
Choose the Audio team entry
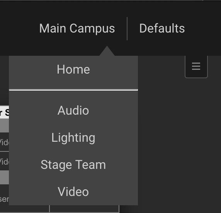73,110
